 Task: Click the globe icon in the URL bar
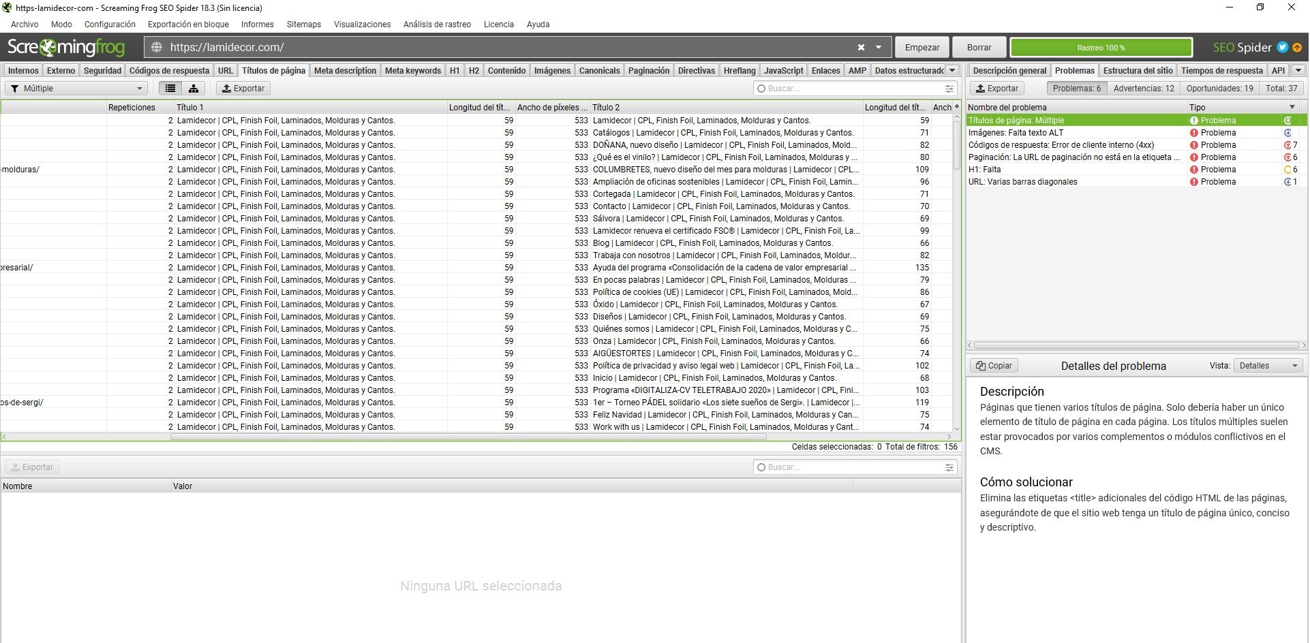point(157,47)
